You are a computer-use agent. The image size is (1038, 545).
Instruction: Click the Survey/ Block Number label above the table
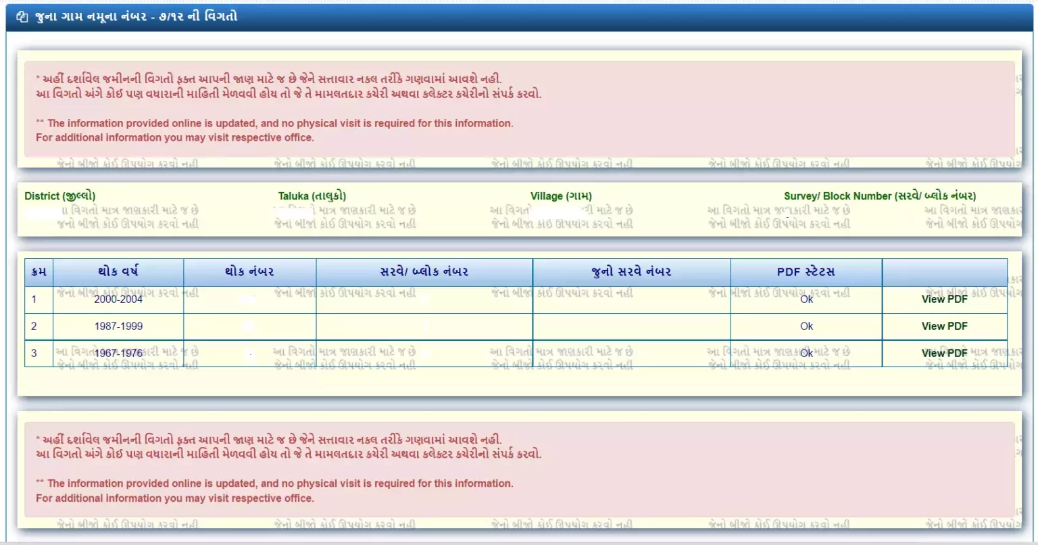pyautogui.click(x=879, y=196)
